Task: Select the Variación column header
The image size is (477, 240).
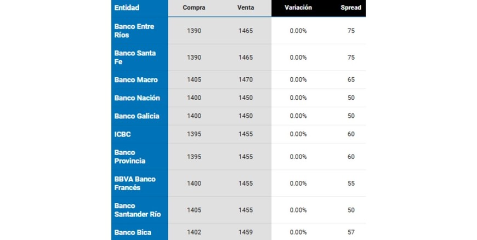Action: (x=298, y=8)
